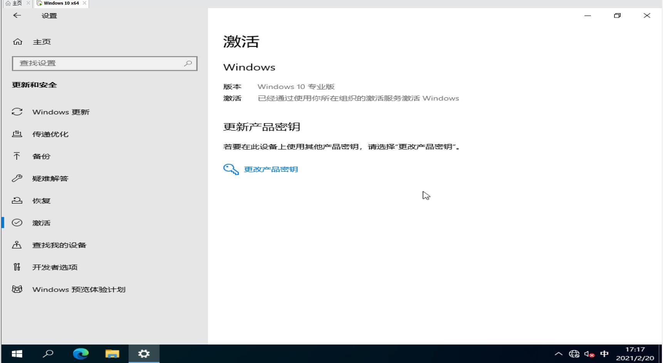The width and height of the screenshot is (663, 363).
Task: Click the network globe tray icon
Action: point(574,354)
